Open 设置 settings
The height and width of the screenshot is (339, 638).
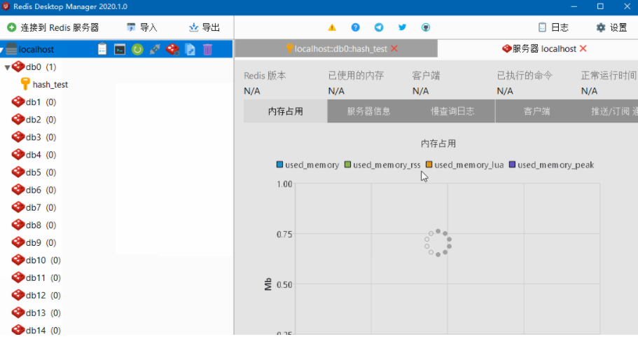point(612,27)
